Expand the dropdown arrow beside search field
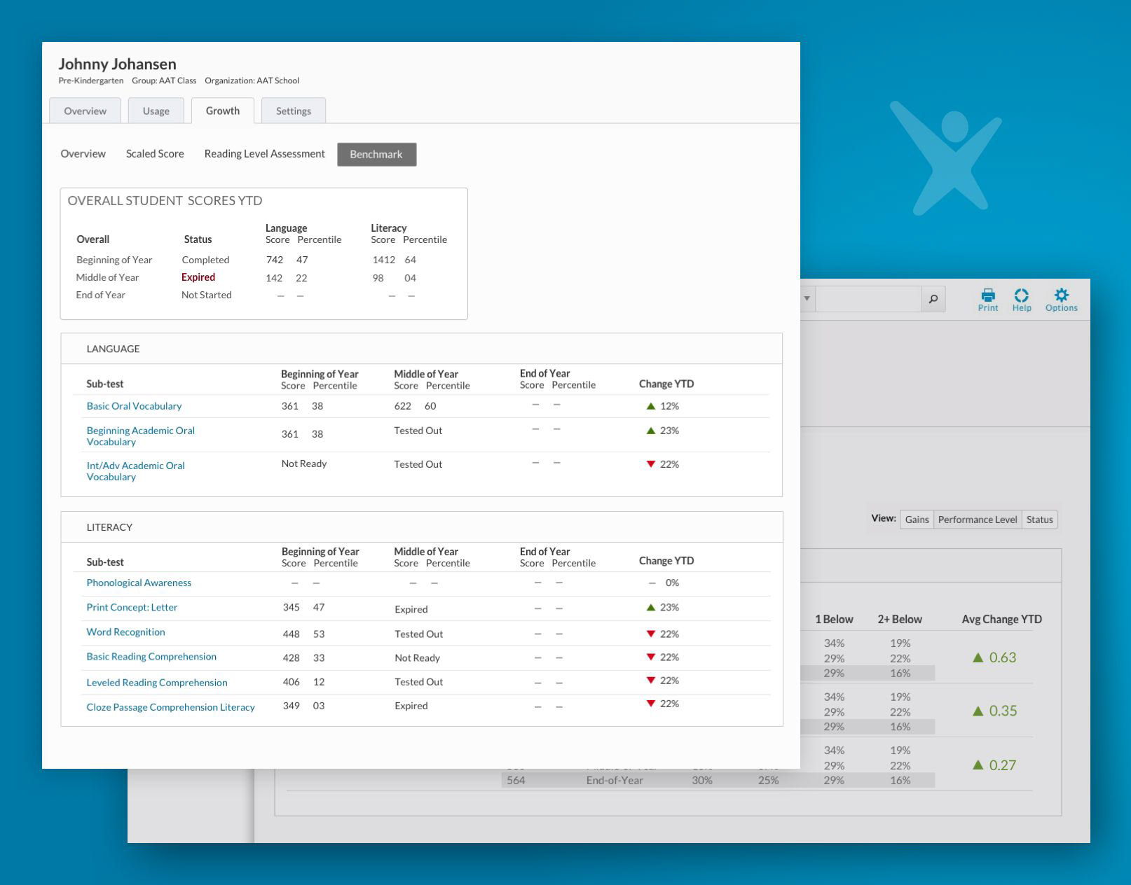 click(x=807, y=299)
